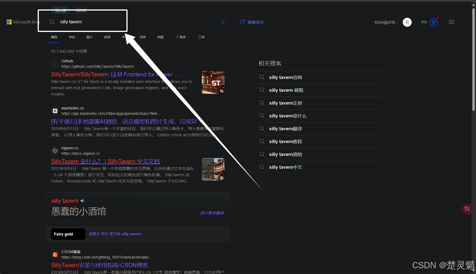Screen dimensions: 476x274
Task: Search related term silly tavern酒馆
Action: pos(285,154)
